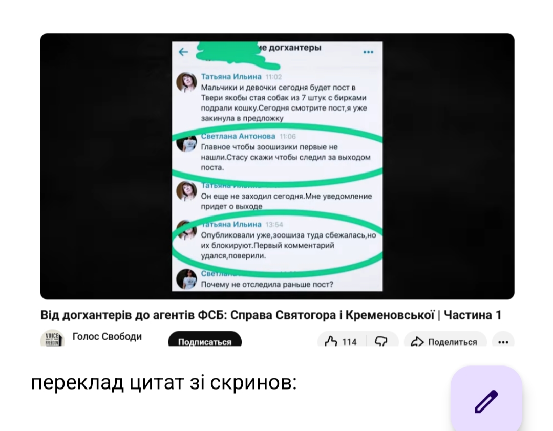Click the video title about догхантерів
Viewport: 553px width, 431px height.
pyautogui.click(x=271, y=315)
